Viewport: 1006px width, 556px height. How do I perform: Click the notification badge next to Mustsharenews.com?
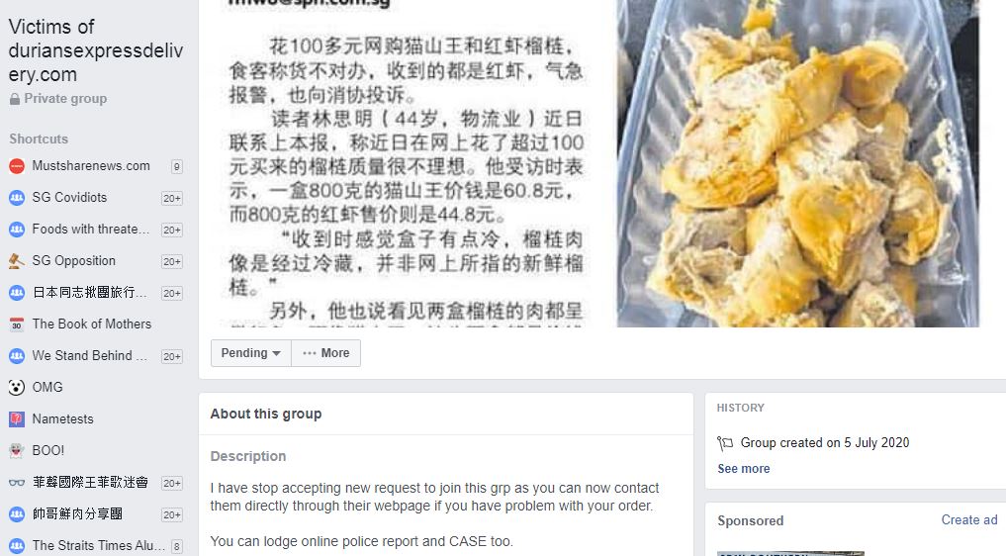[176, 167]
